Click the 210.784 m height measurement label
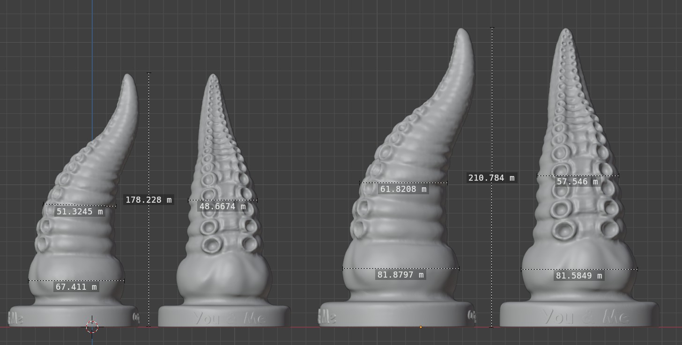 491,178
